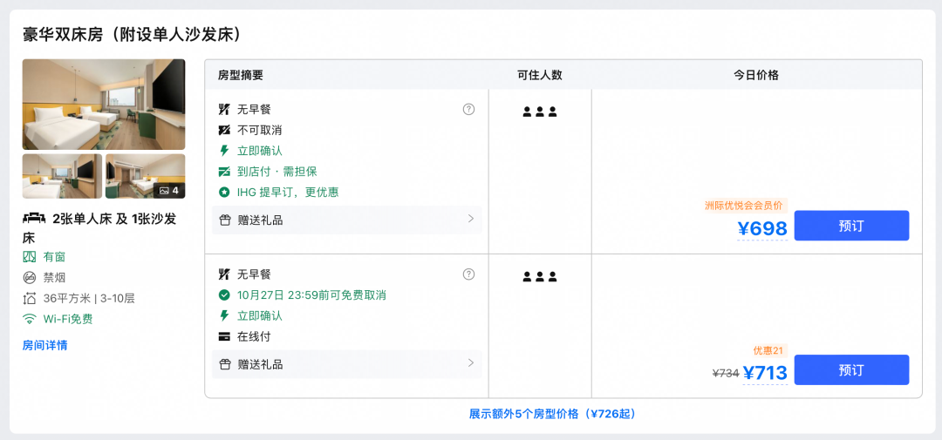Click the no-smoking icon next to 禁烟
The image size is (942, 440).
coord(30,277)
